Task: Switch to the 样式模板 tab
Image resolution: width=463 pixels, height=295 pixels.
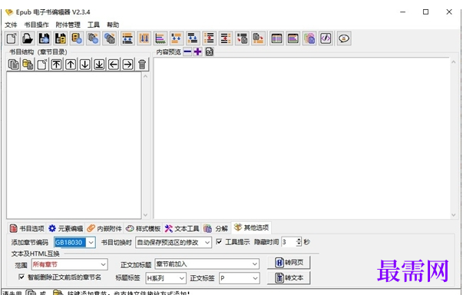Action: point(144,228)
